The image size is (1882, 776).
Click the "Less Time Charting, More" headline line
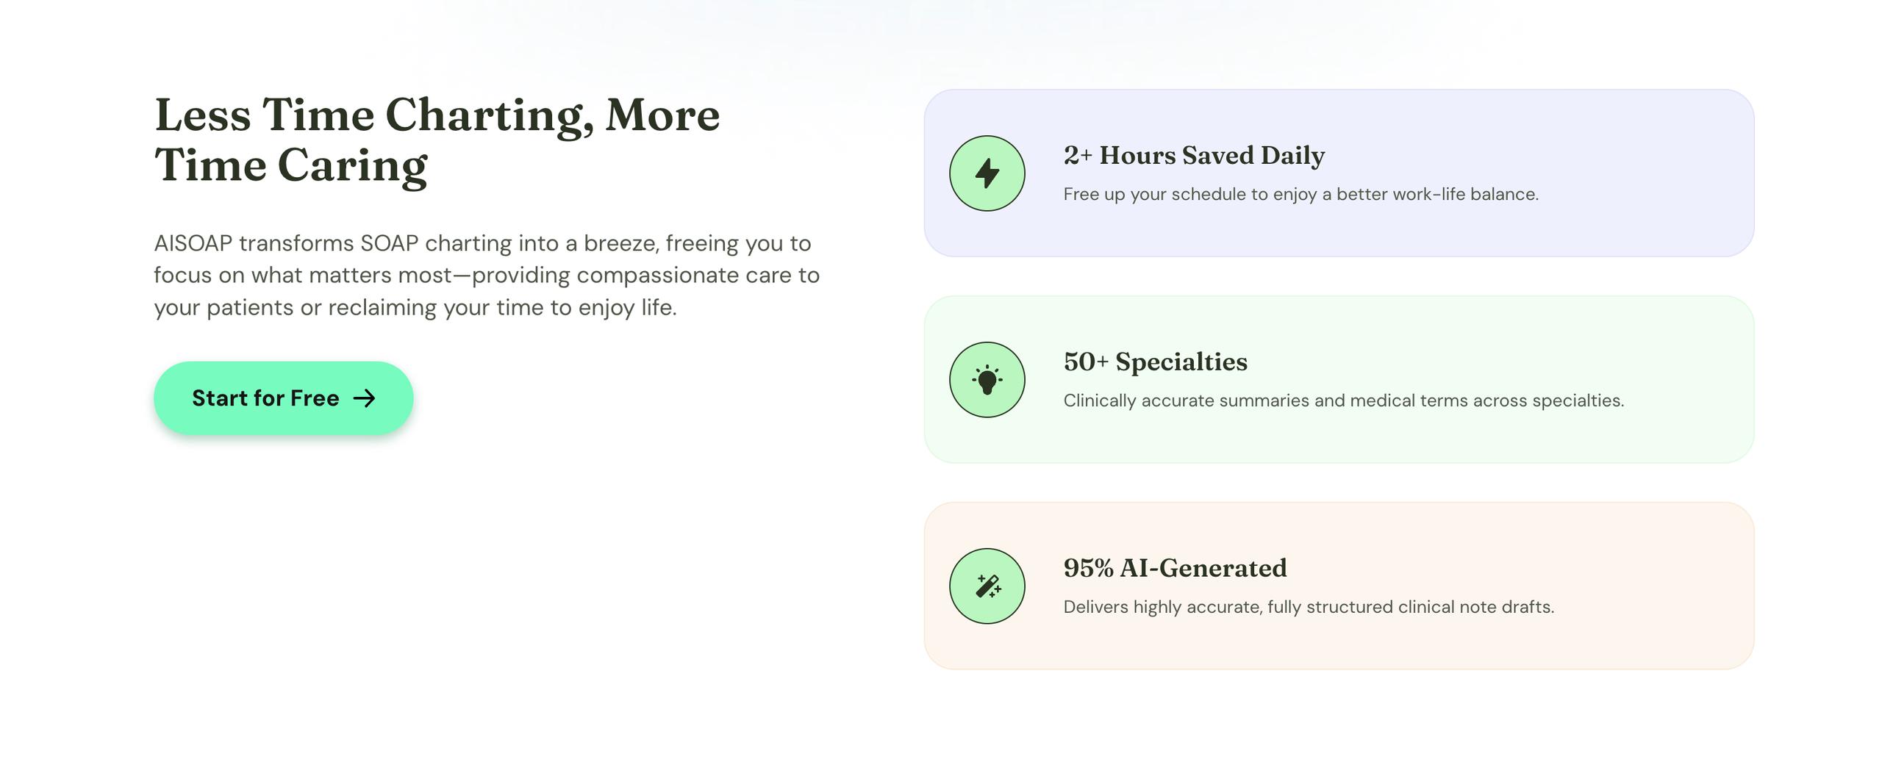coord(437,115)
